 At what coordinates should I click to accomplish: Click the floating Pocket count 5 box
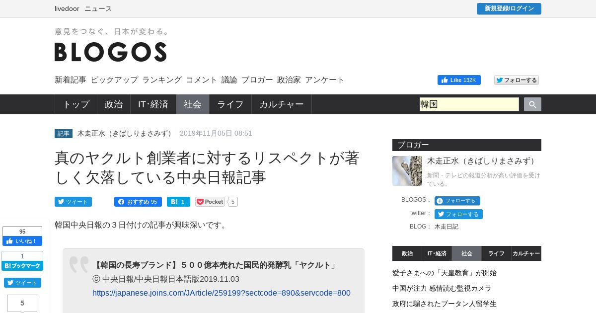pos(22,303)
